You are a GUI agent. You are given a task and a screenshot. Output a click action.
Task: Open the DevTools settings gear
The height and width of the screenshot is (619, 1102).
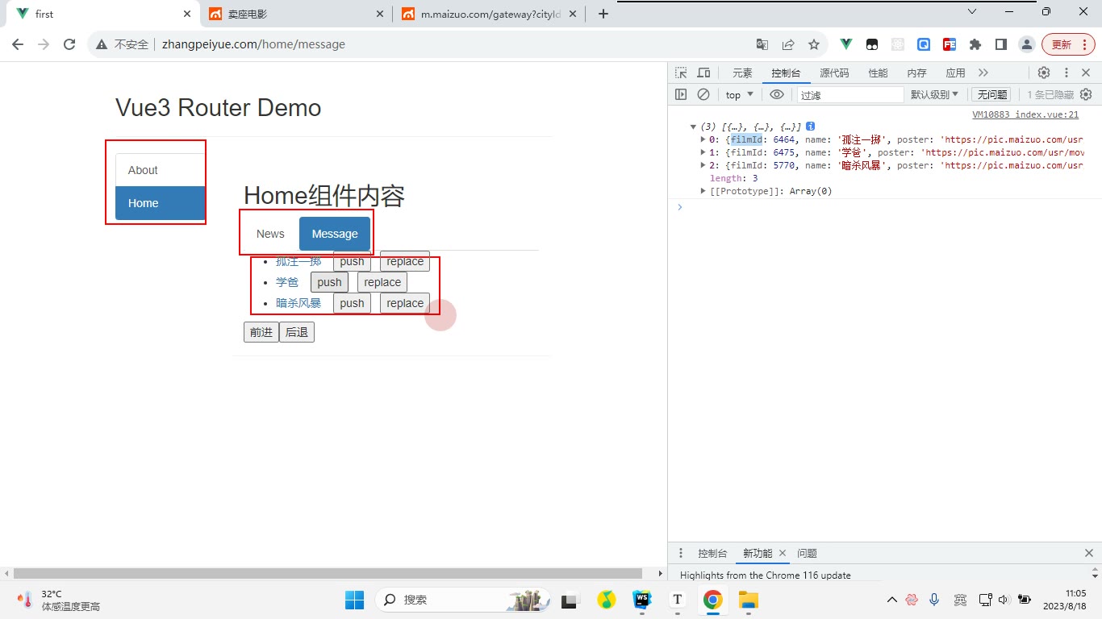tap(1044, 73)
